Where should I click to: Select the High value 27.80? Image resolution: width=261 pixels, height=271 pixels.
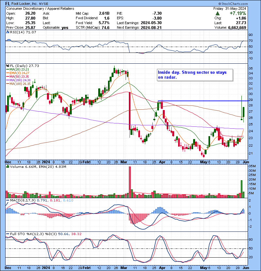tap(30, 18)
